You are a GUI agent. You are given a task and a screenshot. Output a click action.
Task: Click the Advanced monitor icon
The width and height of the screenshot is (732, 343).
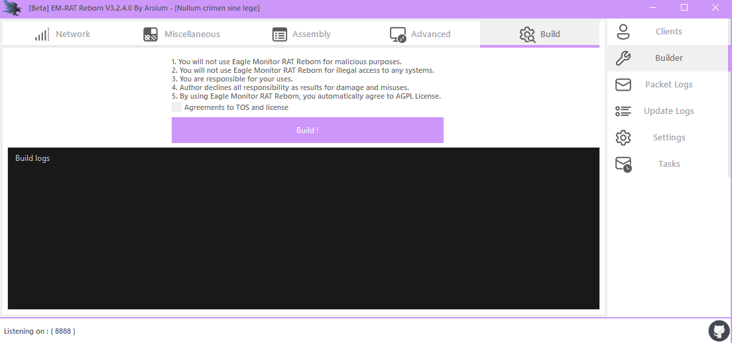click(398, 34)
